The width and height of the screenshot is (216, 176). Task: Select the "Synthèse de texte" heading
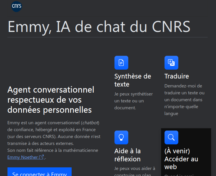133,80
